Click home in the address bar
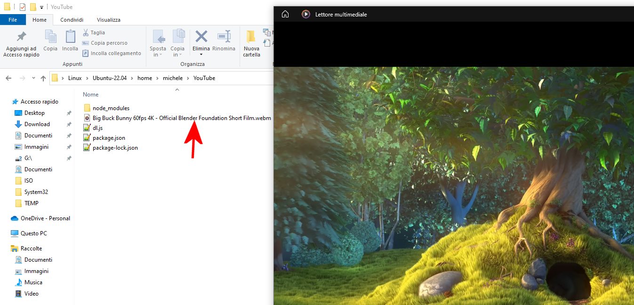This screenshot has width=634, height=305. click(145, 78)
